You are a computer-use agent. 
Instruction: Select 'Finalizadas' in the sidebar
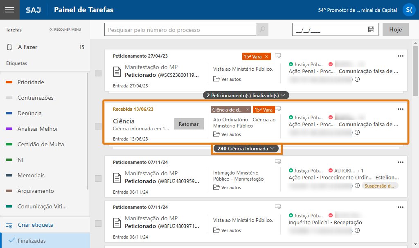[x=33, y=241]
